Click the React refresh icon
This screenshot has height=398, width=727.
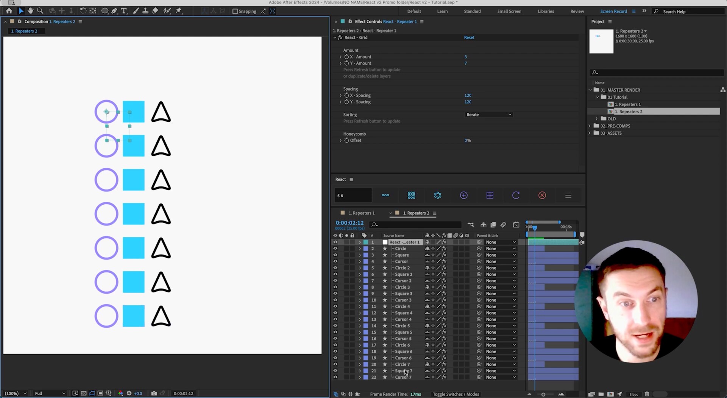[516, 195]
